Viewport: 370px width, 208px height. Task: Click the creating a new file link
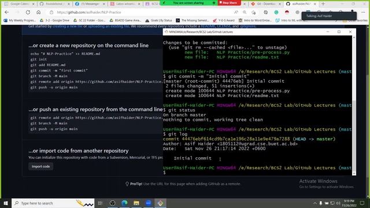68,26
